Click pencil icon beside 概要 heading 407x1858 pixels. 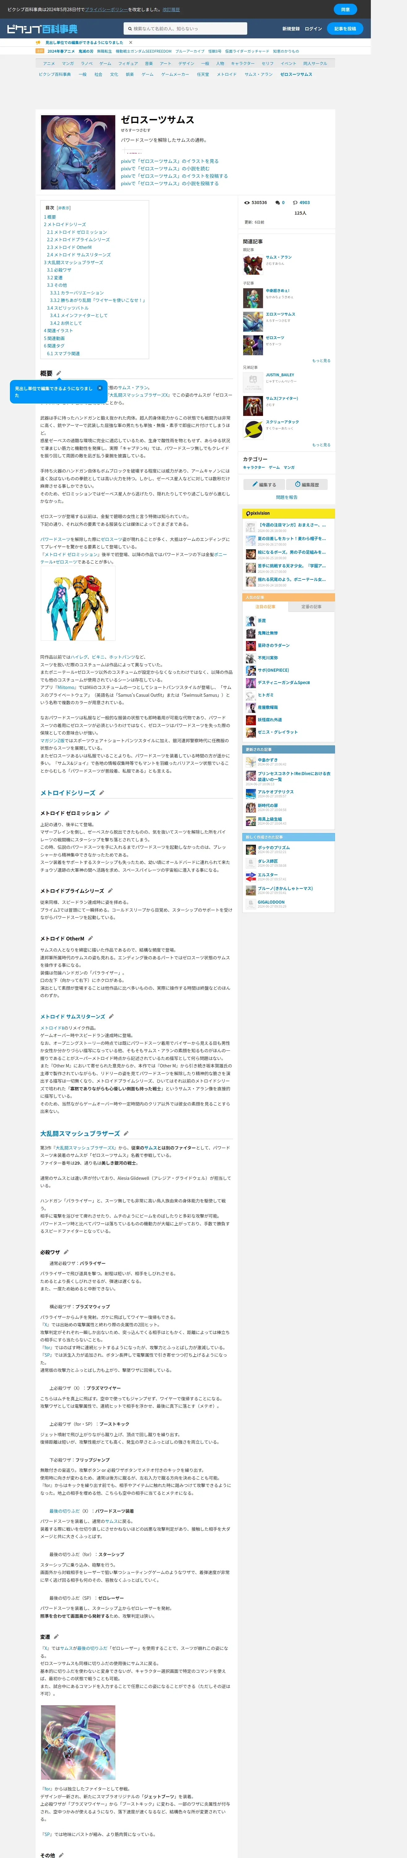click(x=59, y=374)
